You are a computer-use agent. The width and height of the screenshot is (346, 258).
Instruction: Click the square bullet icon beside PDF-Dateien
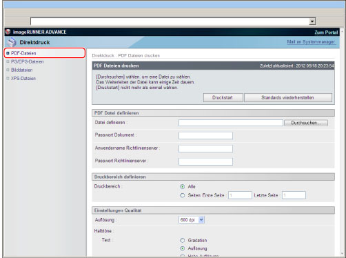[8, 53]
